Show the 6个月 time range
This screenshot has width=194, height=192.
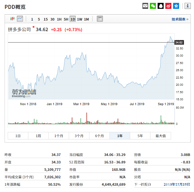coord(99,136)
